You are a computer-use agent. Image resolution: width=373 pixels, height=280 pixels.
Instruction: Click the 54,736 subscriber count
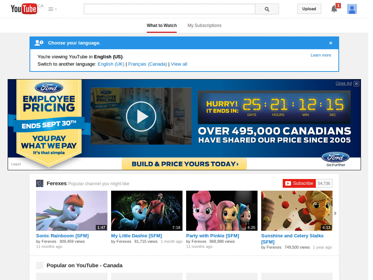coord(324,183)
